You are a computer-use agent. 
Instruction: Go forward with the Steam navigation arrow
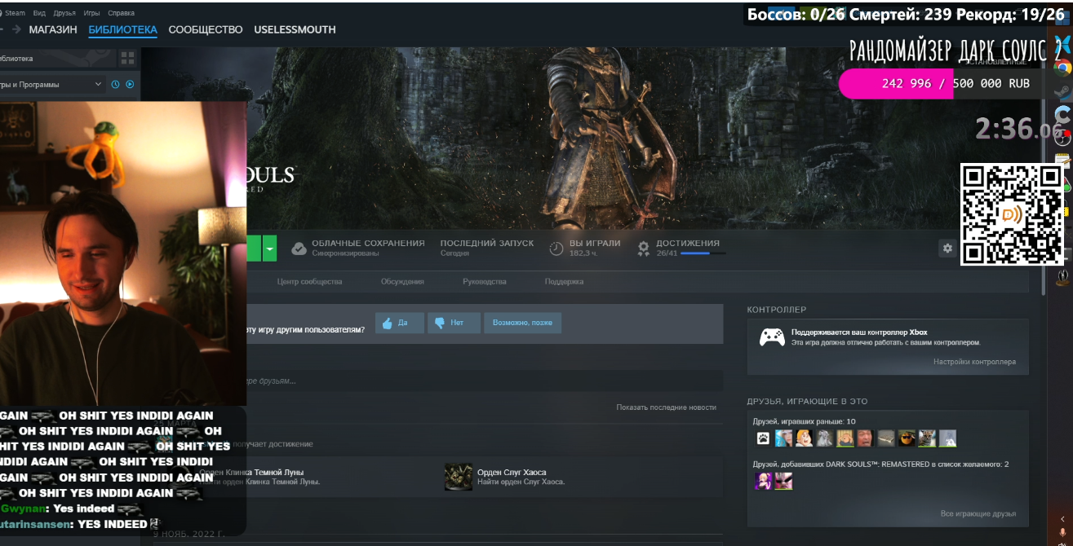(x=16, y=29)
